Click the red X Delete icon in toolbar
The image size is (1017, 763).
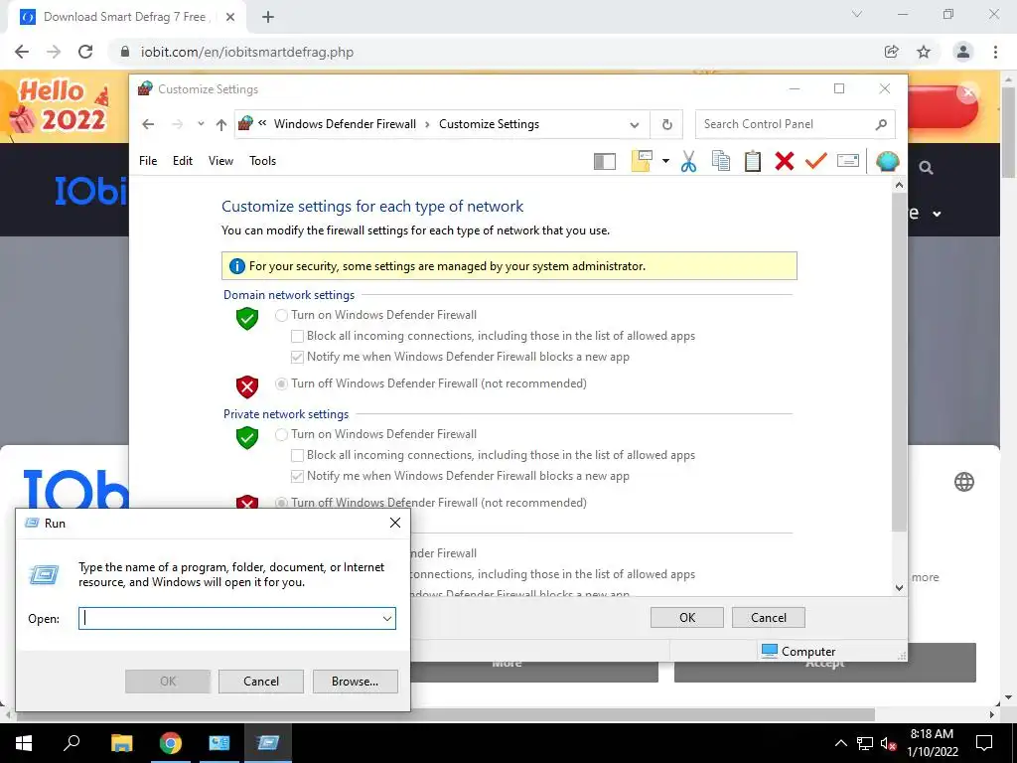(x=785, y=161)
